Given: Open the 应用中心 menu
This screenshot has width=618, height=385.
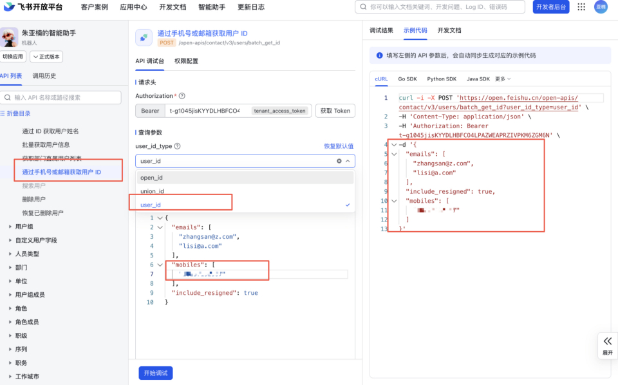Looking at the screenshot, I should coord(133,6).
